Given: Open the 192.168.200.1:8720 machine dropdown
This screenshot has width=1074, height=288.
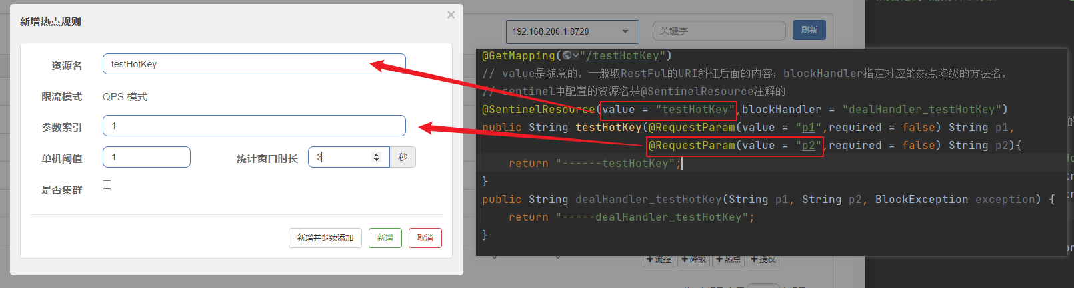Looking at the screenshot, I should coord(571,31).
